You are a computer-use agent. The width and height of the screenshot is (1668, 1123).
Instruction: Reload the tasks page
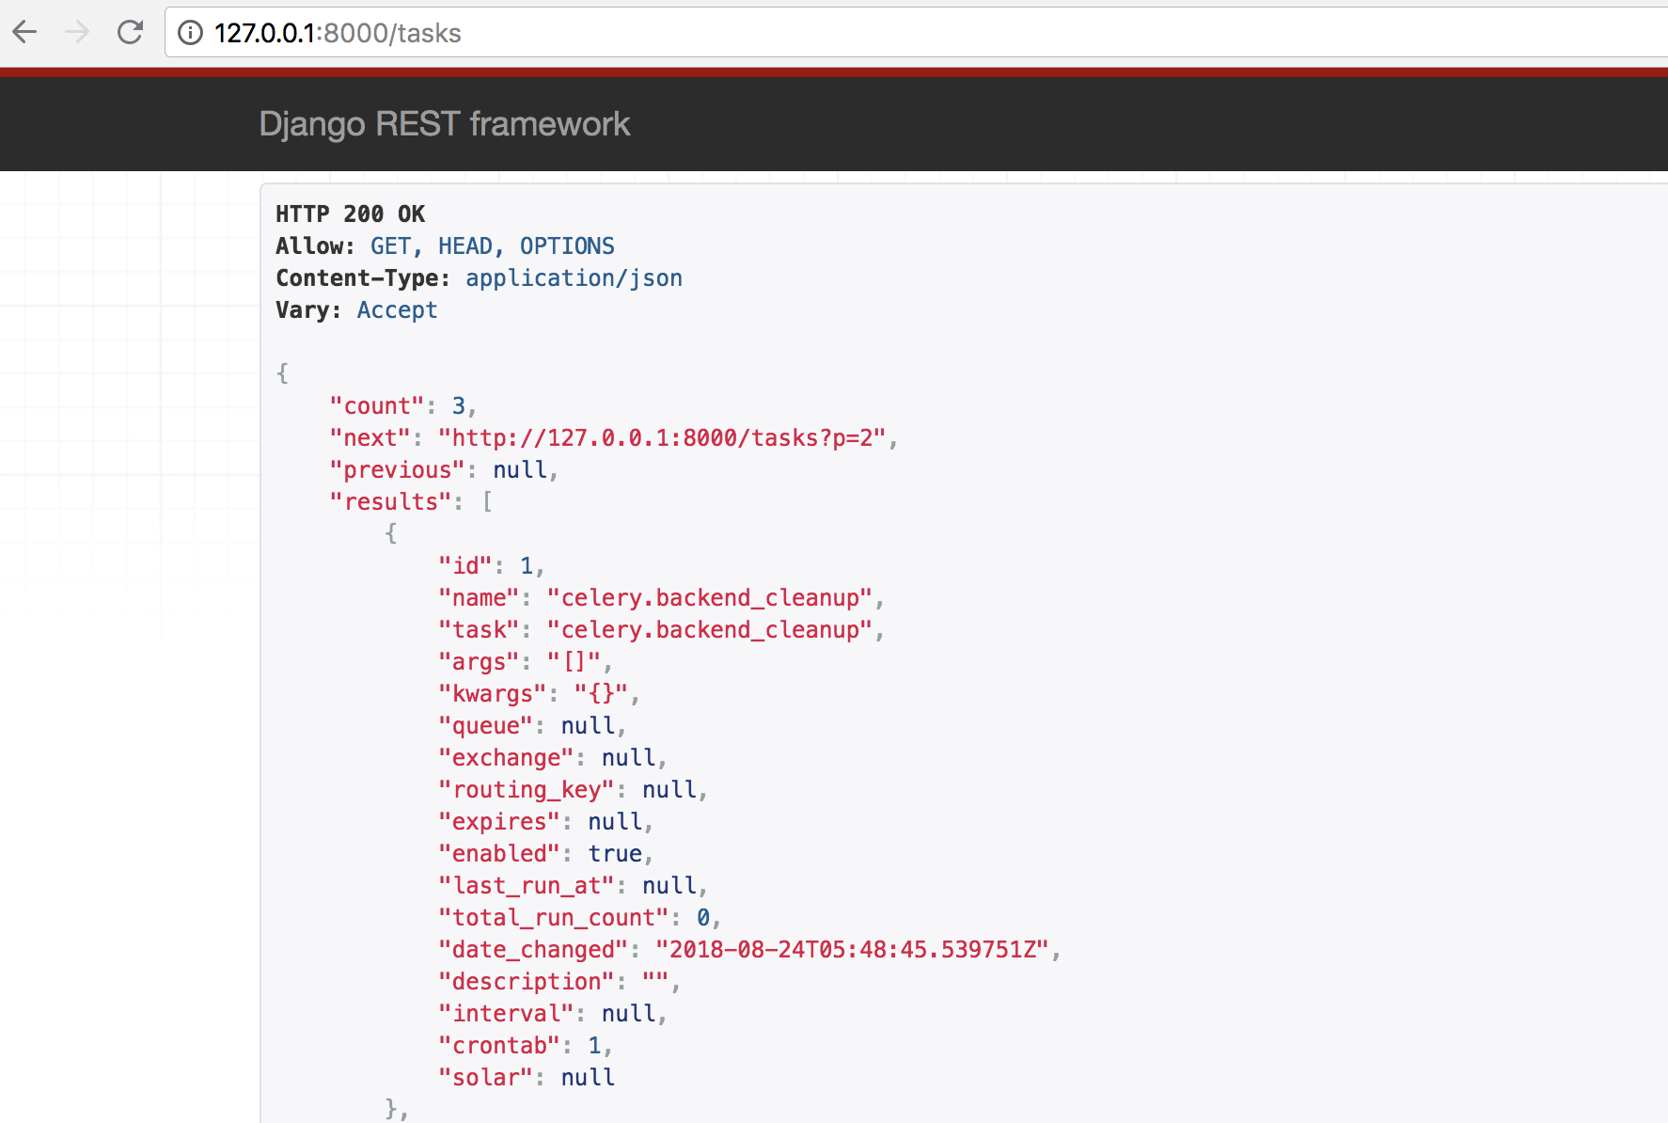click(130, 33)
